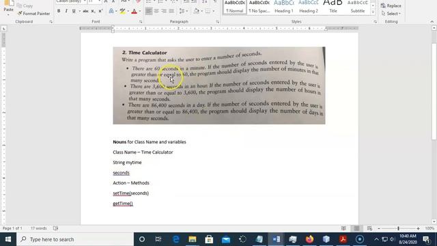Open the Windows Start menu
This screenshot has width=437, height=246.
click(8, 239)
